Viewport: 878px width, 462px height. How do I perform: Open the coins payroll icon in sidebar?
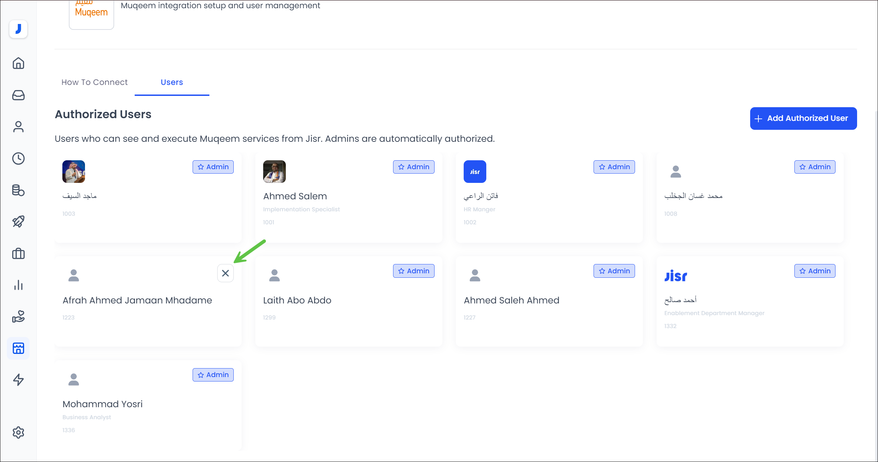tap(18, 190)
